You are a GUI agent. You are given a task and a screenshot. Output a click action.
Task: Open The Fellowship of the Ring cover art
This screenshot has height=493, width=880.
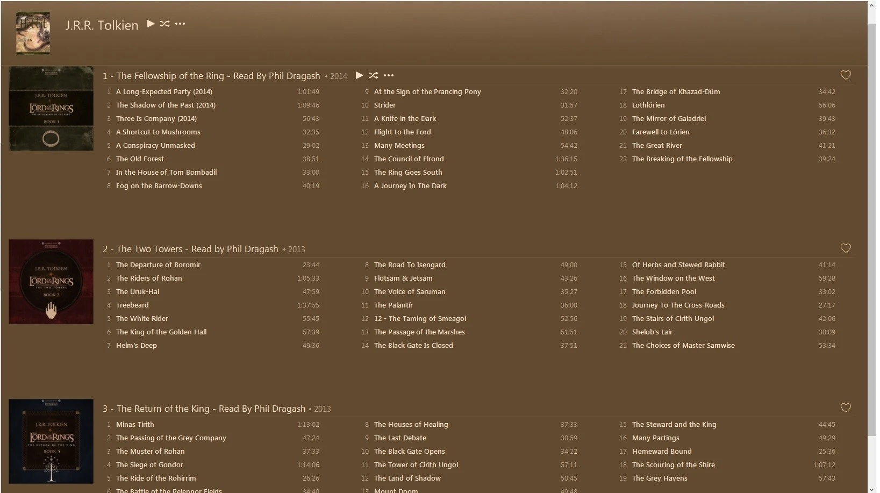click(51, 109)
